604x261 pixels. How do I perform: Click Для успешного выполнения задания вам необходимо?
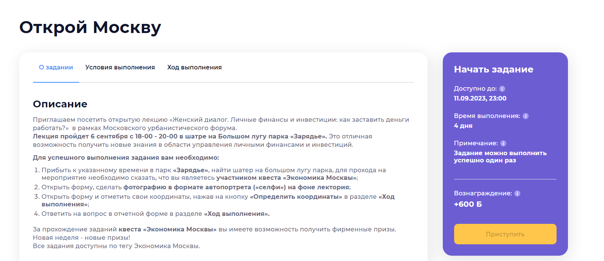coord(126,157)
